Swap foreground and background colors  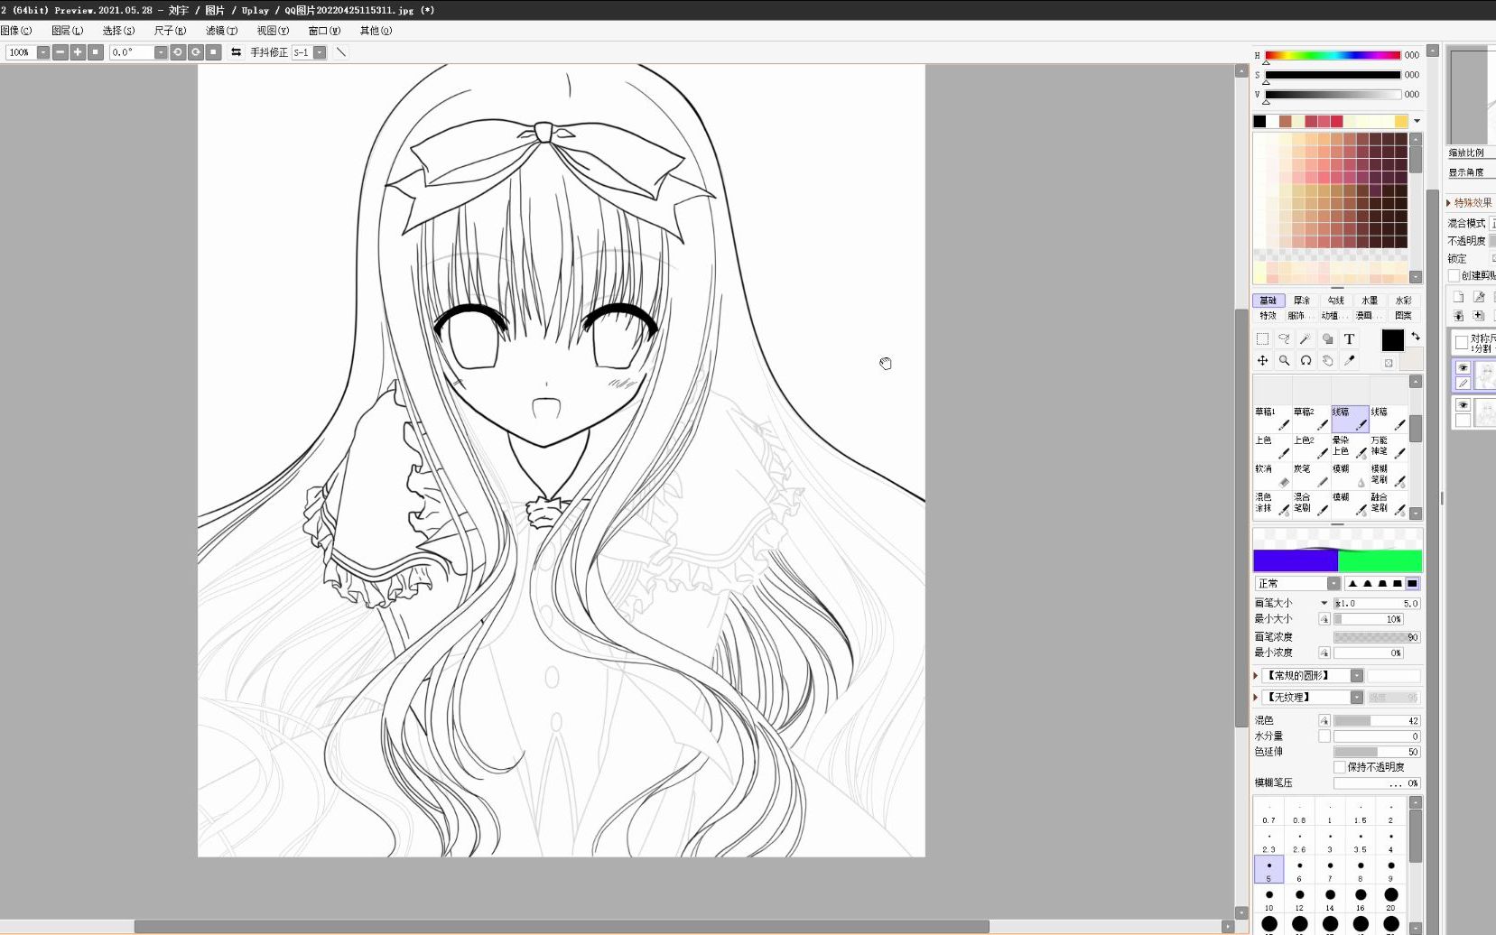[1415, 336]
